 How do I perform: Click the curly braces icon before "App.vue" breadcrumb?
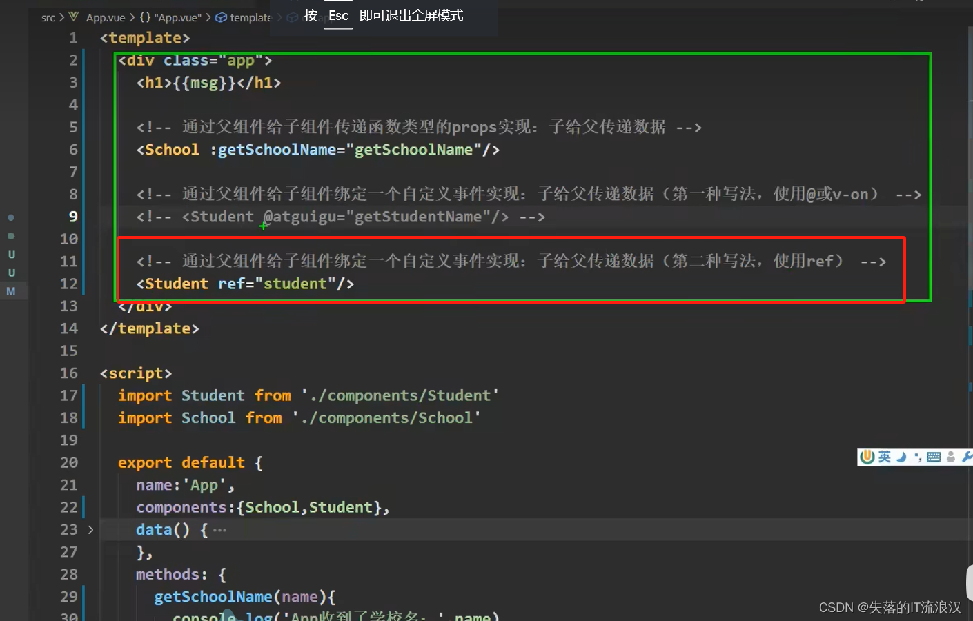click(145, 17)
